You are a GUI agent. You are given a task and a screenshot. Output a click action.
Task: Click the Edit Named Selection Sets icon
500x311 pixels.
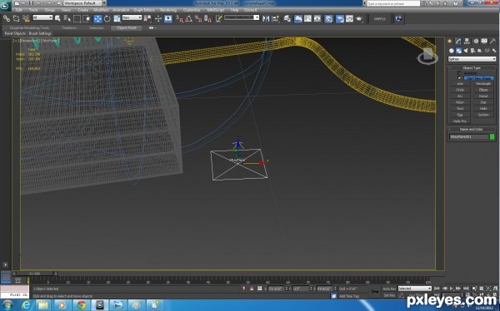click(x=218, y=19)
